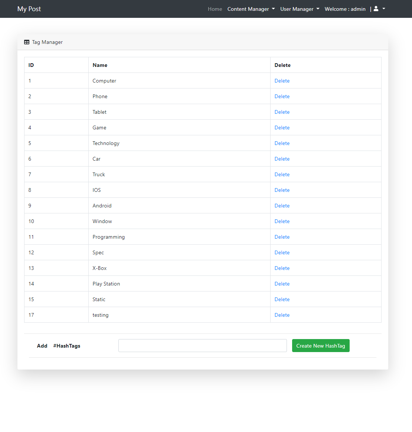
Task: Click ID cell 15
Action: (x=56, y=299)
